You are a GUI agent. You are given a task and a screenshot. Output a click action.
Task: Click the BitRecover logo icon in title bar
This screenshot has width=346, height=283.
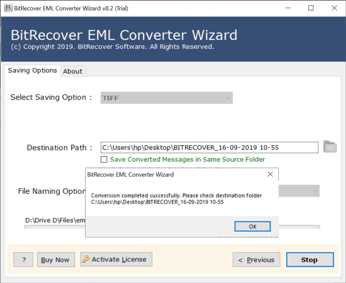coord(8,8)
